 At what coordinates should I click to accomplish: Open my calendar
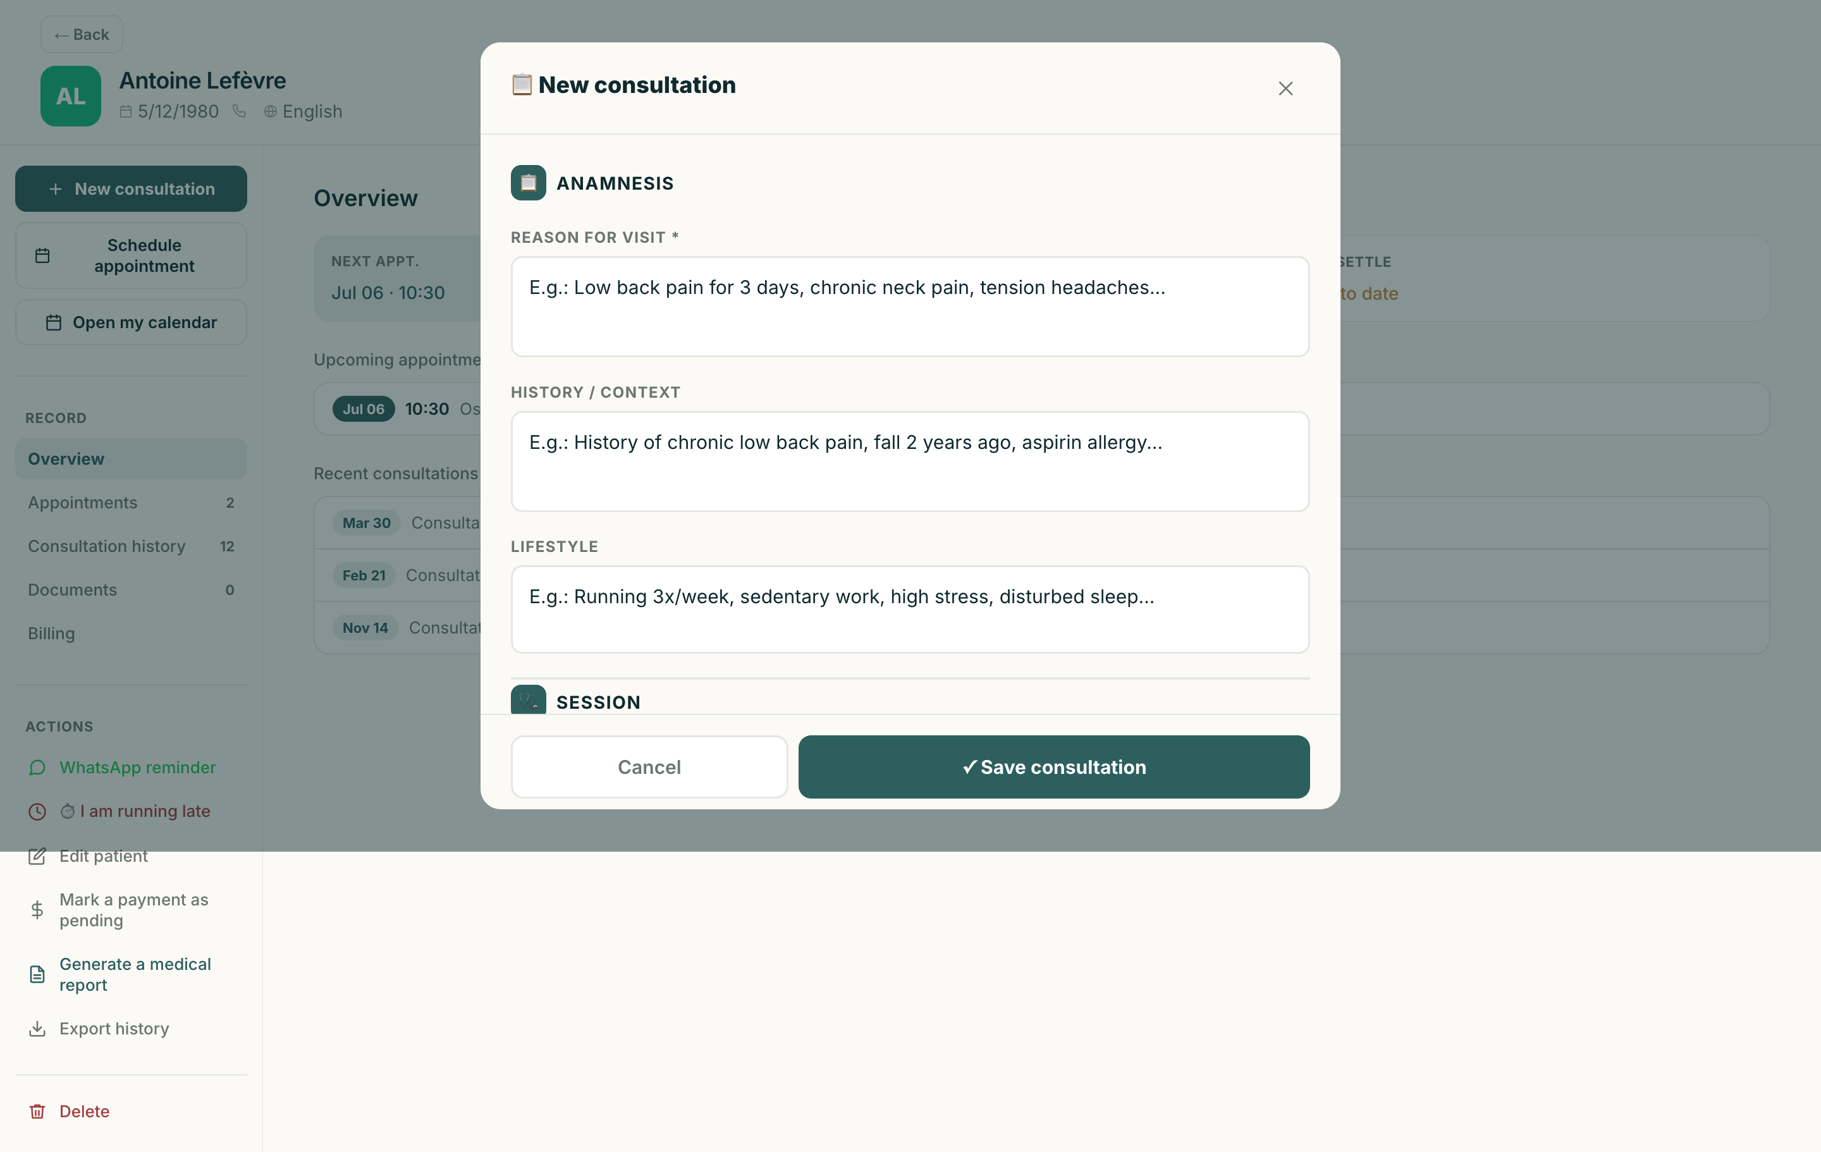pos(131,322)
